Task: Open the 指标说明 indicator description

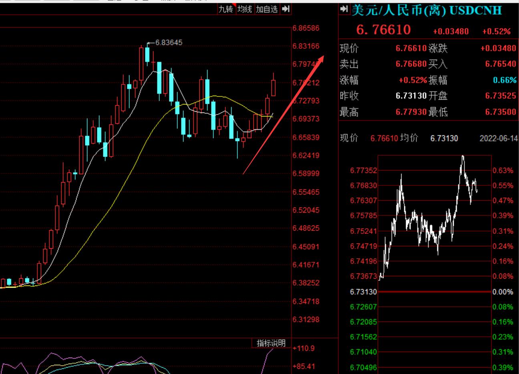Action: [271, 343]
